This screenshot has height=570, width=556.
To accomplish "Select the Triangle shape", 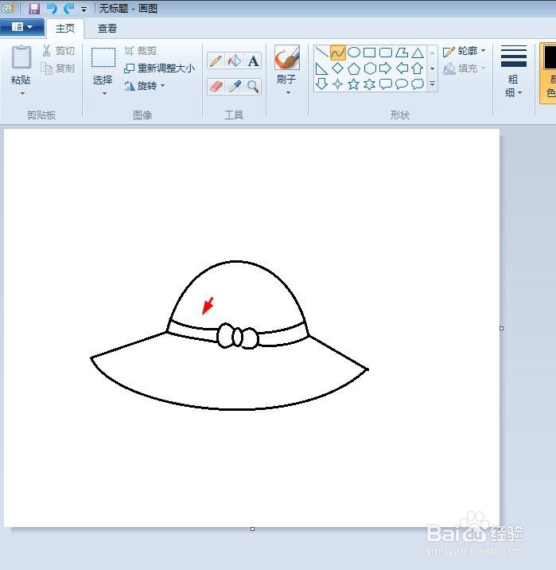I will (x=418, y=53).
